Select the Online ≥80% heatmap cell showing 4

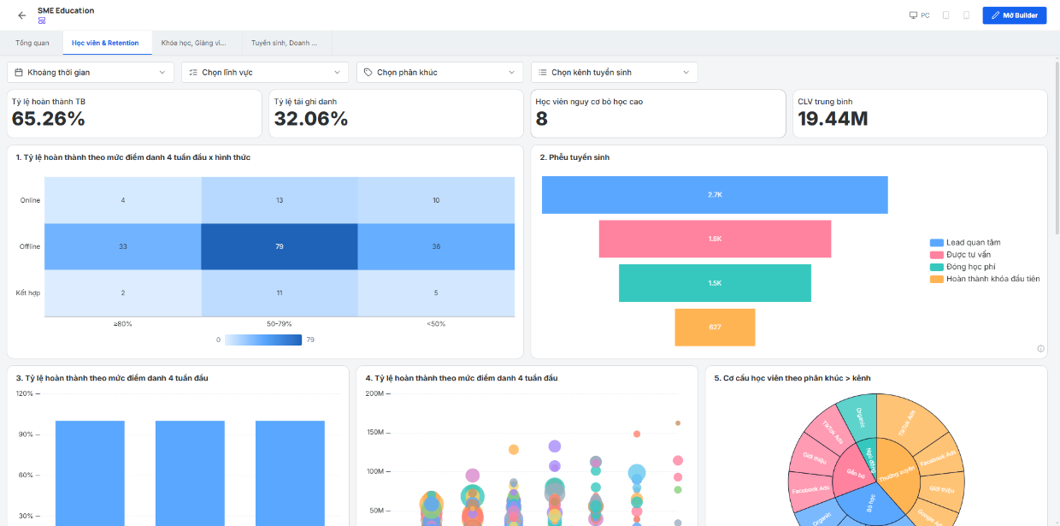click(x=123, y=200)
